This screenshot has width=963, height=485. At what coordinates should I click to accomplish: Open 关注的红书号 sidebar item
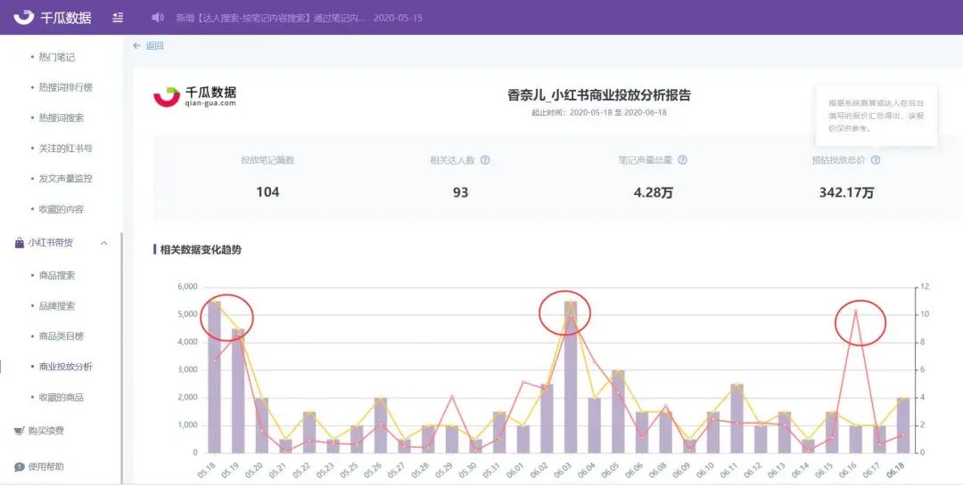(66, 149)
